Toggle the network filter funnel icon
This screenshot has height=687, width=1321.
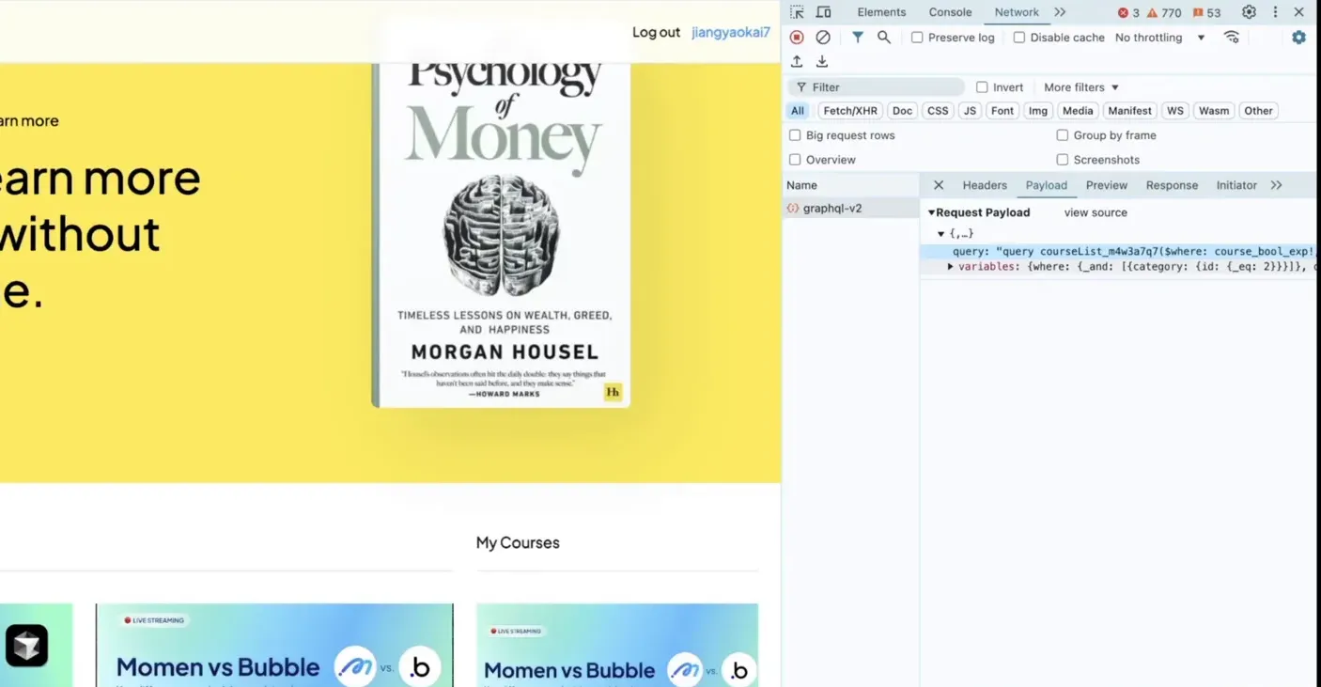coord(858,38)
